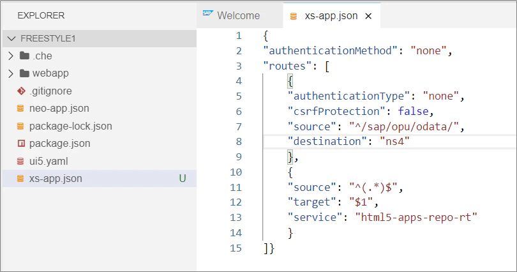Switch to the Welcome tab
This screenshot has width=517, height=272.
(239, 15)
